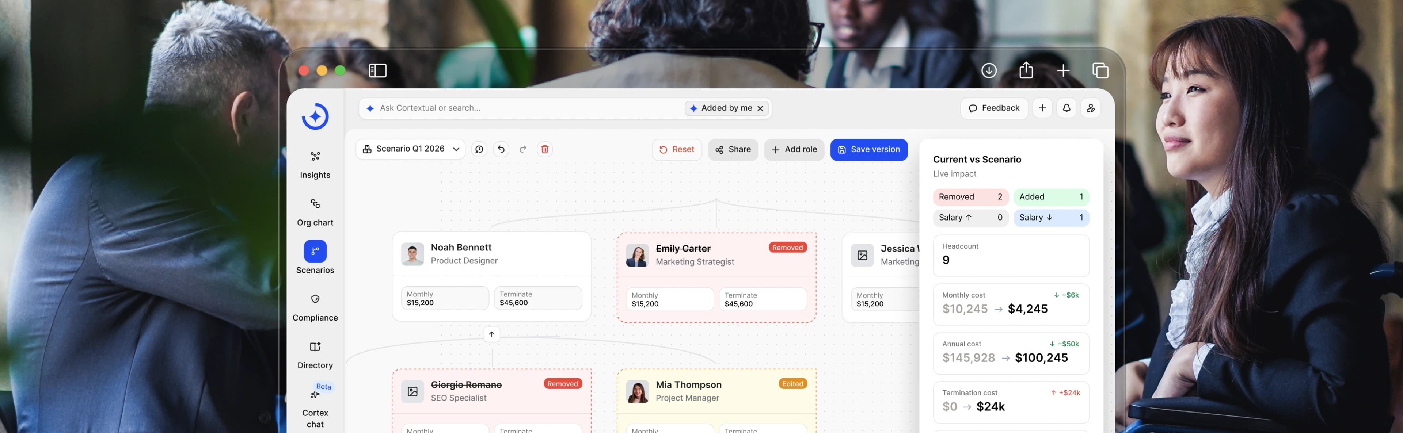Click the undo arrow icon

[501, 149]
